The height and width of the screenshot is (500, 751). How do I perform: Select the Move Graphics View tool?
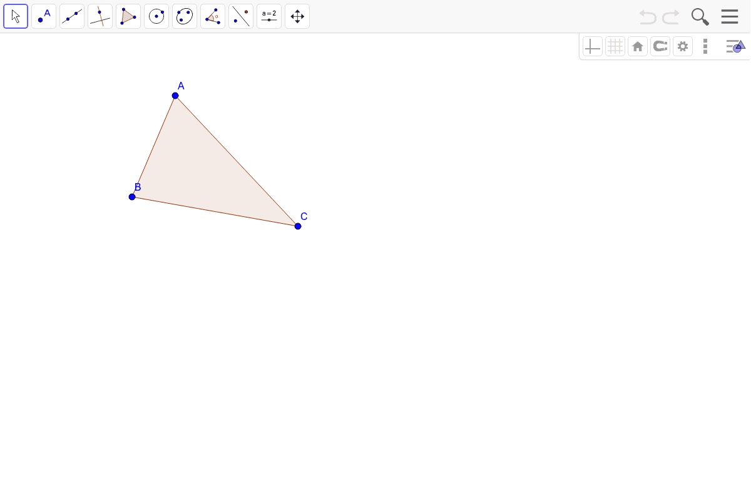click(x=297, y=16)
